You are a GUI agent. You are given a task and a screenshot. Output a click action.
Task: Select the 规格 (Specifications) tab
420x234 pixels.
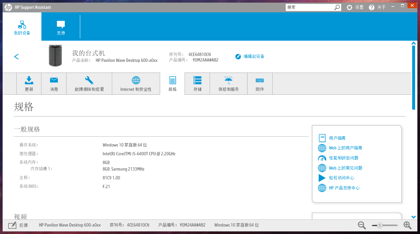click(172, 84)
